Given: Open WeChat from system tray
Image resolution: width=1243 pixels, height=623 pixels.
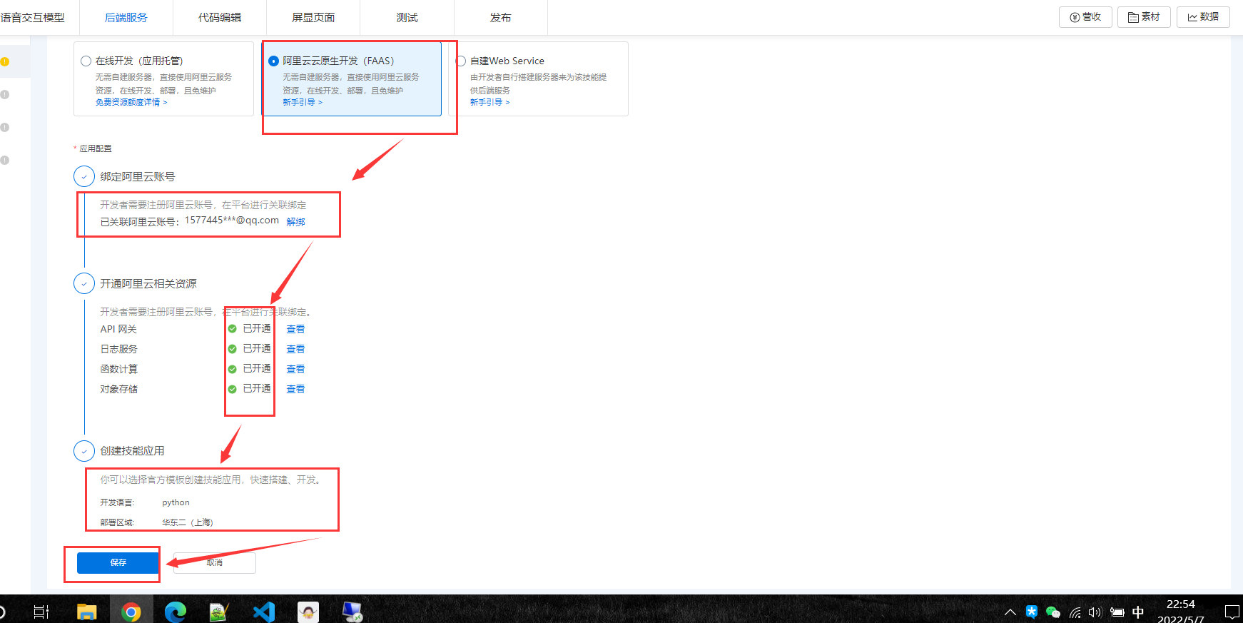Looking at the screenshot, I should [1052, 612].
